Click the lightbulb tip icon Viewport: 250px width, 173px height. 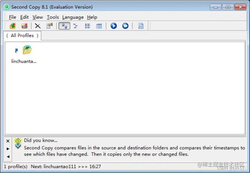pos(18,143)
